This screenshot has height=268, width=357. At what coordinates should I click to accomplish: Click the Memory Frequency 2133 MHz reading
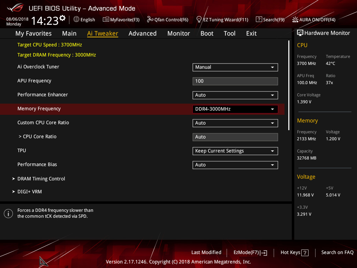306,139
